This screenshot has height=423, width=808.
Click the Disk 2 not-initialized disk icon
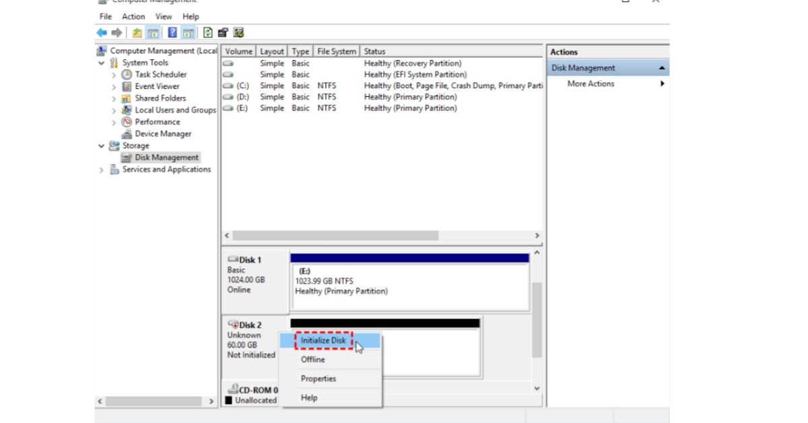[x=234, y=325]
